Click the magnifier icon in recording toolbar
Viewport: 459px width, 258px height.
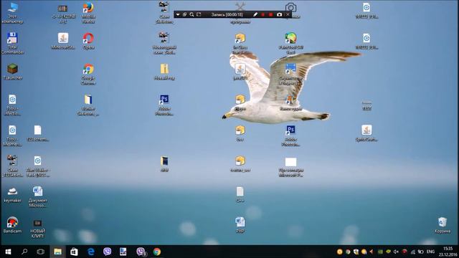pyautogui.click(x=191, y=14)
